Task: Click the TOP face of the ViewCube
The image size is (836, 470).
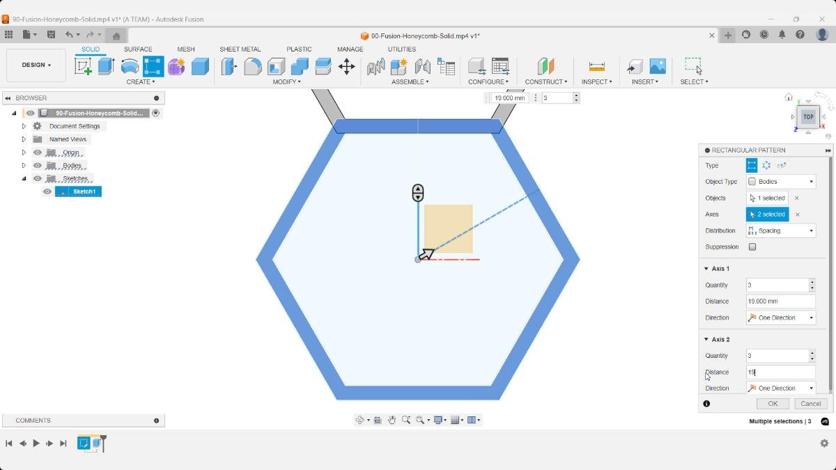Action: click(x=807, y=116)
